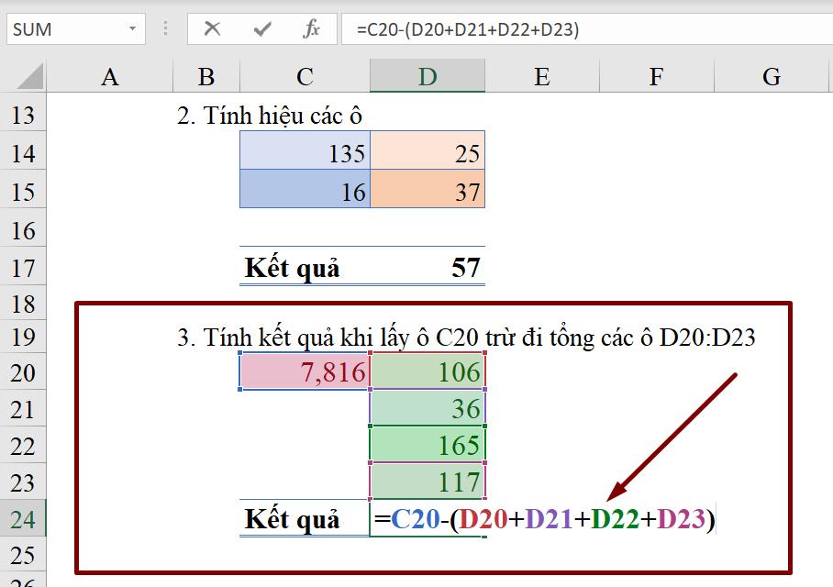Click the Cancel (X) icon beside formula bar
Screen dimensions: 833x587
point(211,28)
